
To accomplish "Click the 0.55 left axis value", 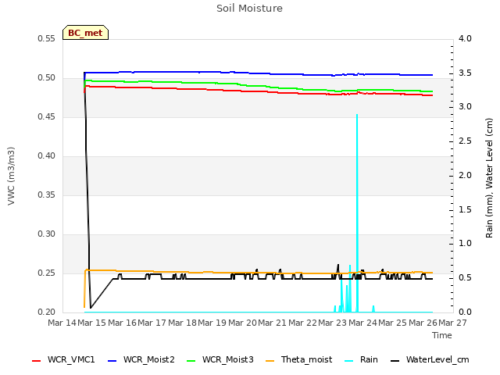I will click(x=47, y=39).
